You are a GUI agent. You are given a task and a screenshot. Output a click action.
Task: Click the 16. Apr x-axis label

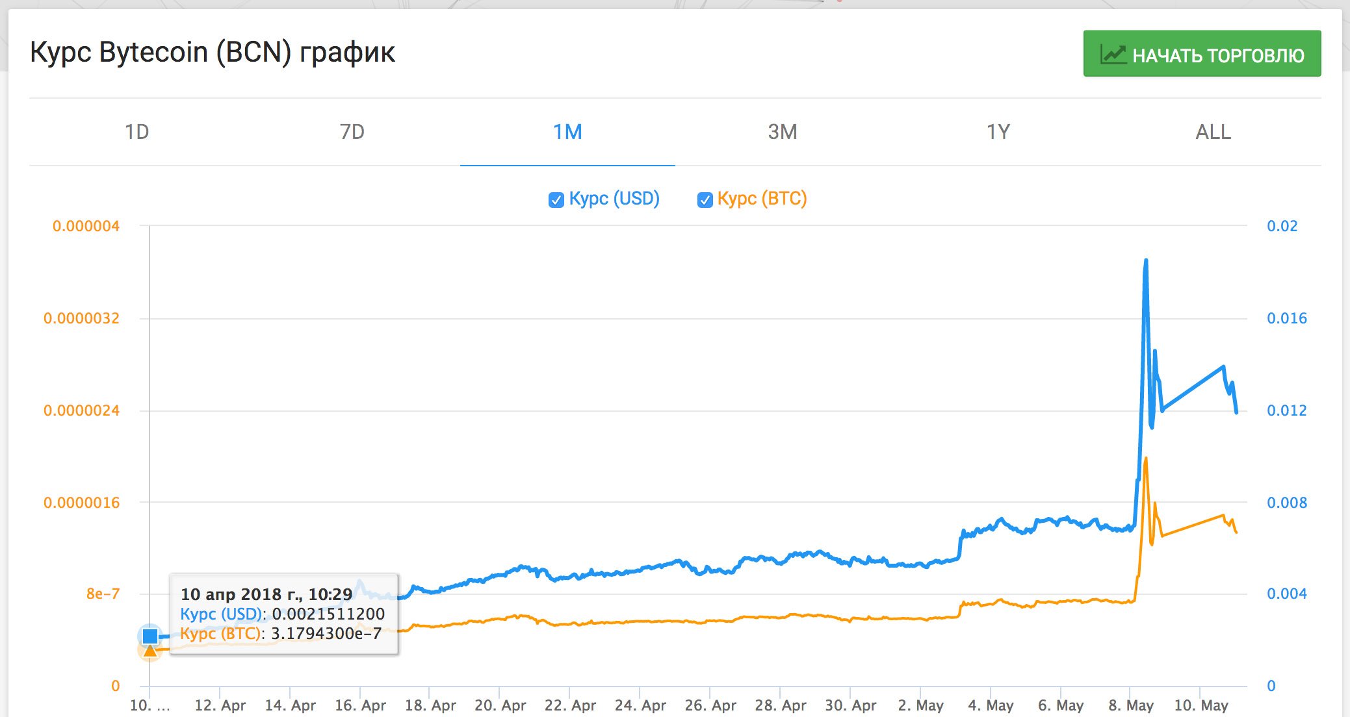pos(360,705)
